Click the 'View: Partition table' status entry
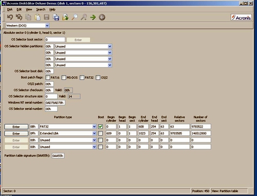The height and width of the screenshot is (196, 257). [229, 191]
